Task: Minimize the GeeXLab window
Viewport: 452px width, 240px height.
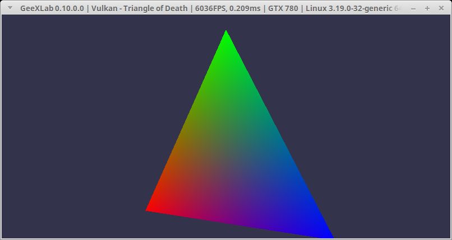Action: (x=414, y=8)
